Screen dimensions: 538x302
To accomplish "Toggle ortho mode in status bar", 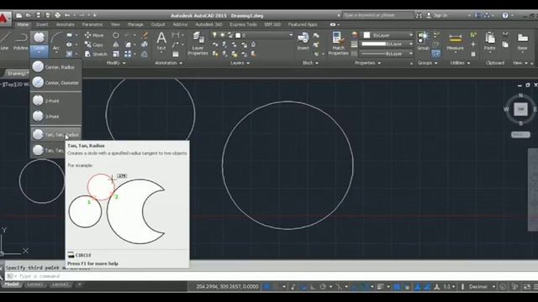I will pyautogui.click(x=313, y=287).
